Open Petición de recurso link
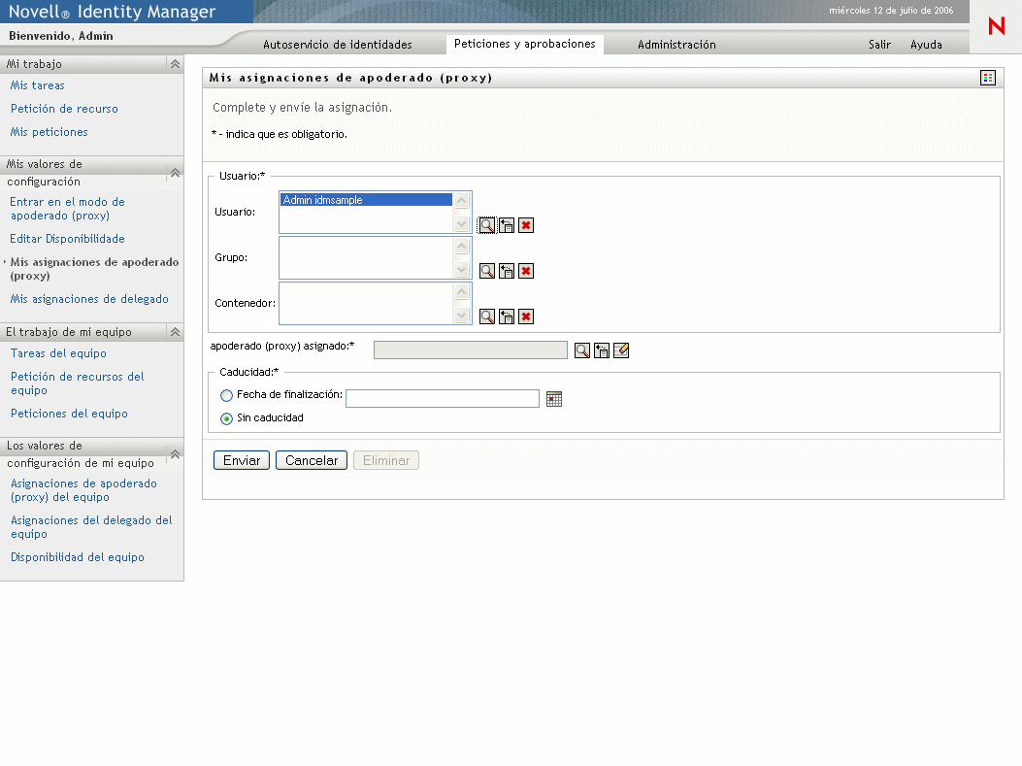 64,109
